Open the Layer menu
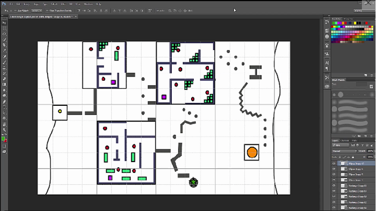This screenshot has height=211, width=376. tap(36, 4)
